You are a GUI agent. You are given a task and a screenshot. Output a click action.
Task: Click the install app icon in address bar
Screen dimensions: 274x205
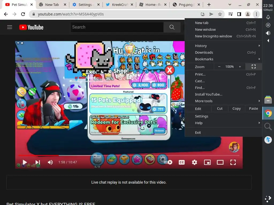203,14
